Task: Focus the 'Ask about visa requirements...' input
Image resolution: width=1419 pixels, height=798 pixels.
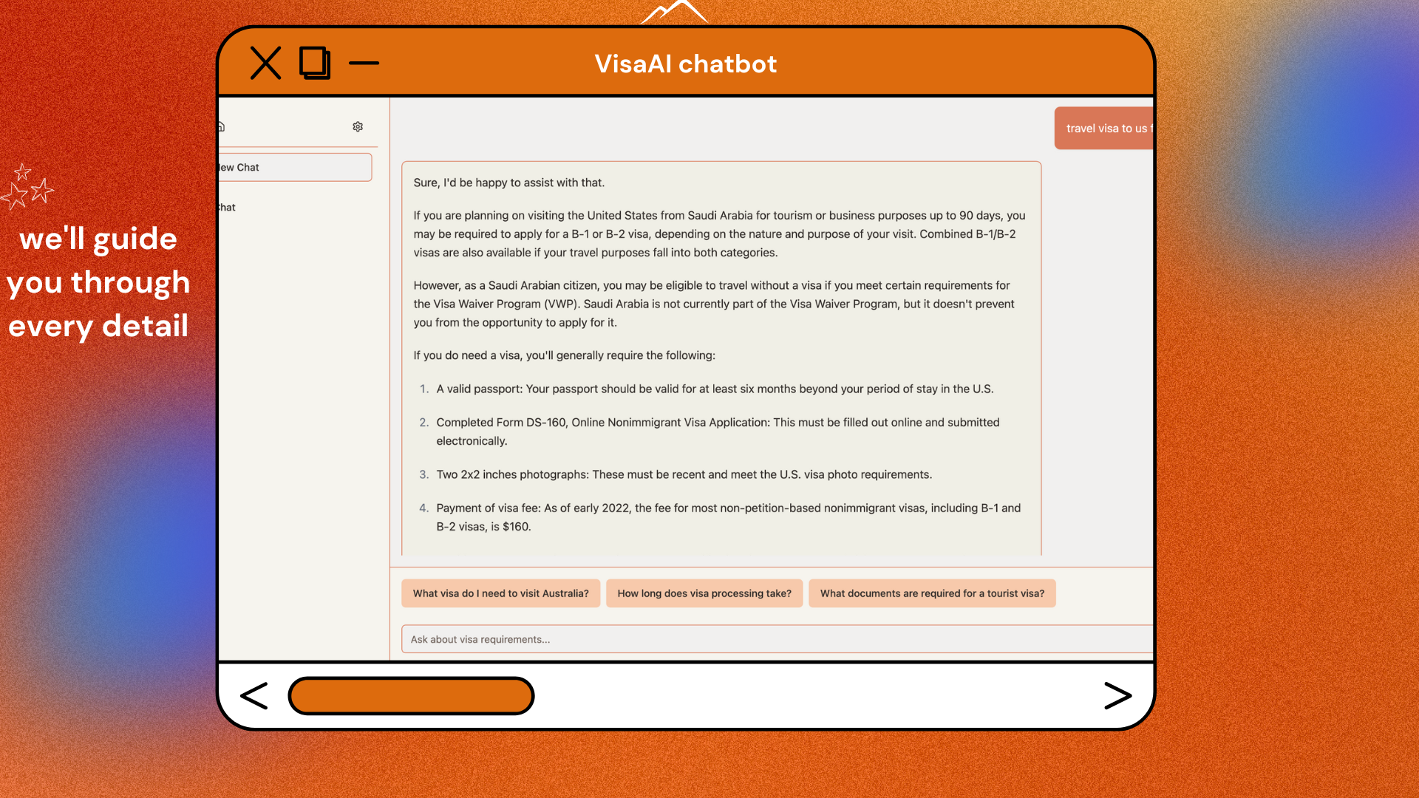Action: (776, 639)
